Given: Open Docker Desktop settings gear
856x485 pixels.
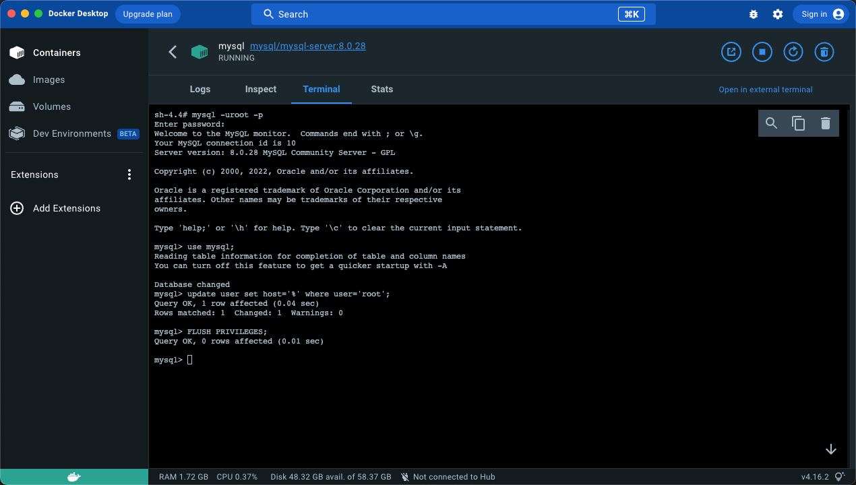Looking at the screenshot, I should click(x=778, y=14).
